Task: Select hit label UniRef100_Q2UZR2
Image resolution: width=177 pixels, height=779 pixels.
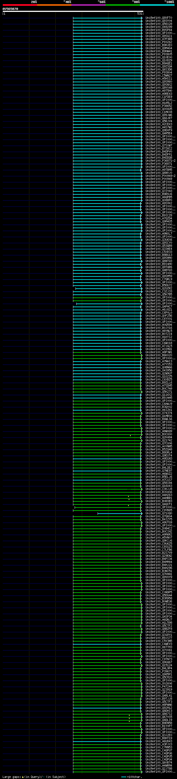Action: (x=159, y=288)
